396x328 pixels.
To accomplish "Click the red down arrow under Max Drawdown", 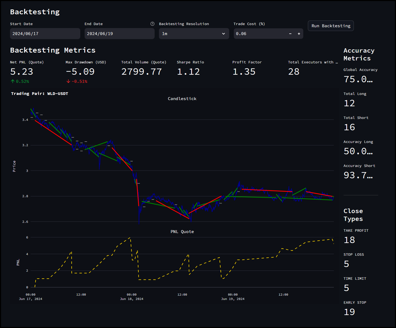I will tap(68, 81).
